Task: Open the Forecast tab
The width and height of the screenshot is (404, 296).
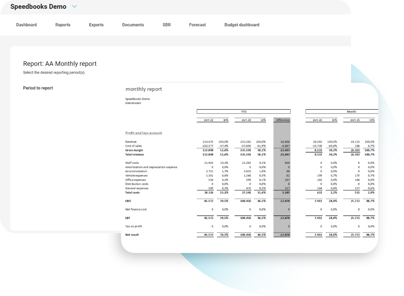Action: click(197, 25)
